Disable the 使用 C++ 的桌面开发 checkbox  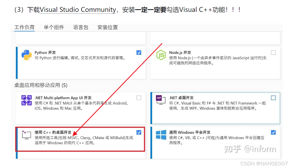(x=139, y=133)
